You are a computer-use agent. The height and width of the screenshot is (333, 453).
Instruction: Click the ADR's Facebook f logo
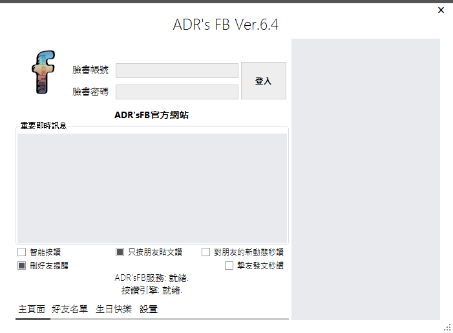coord(43,72)
